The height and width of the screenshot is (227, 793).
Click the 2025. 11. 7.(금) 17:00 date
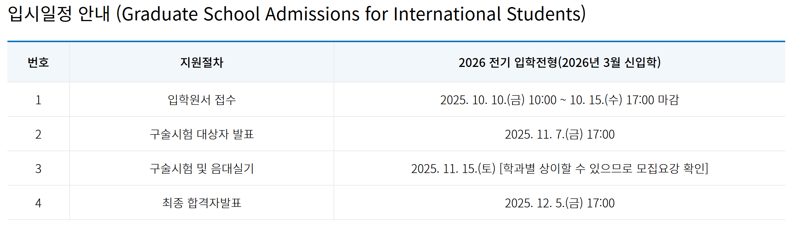click(x=560, y=134)
